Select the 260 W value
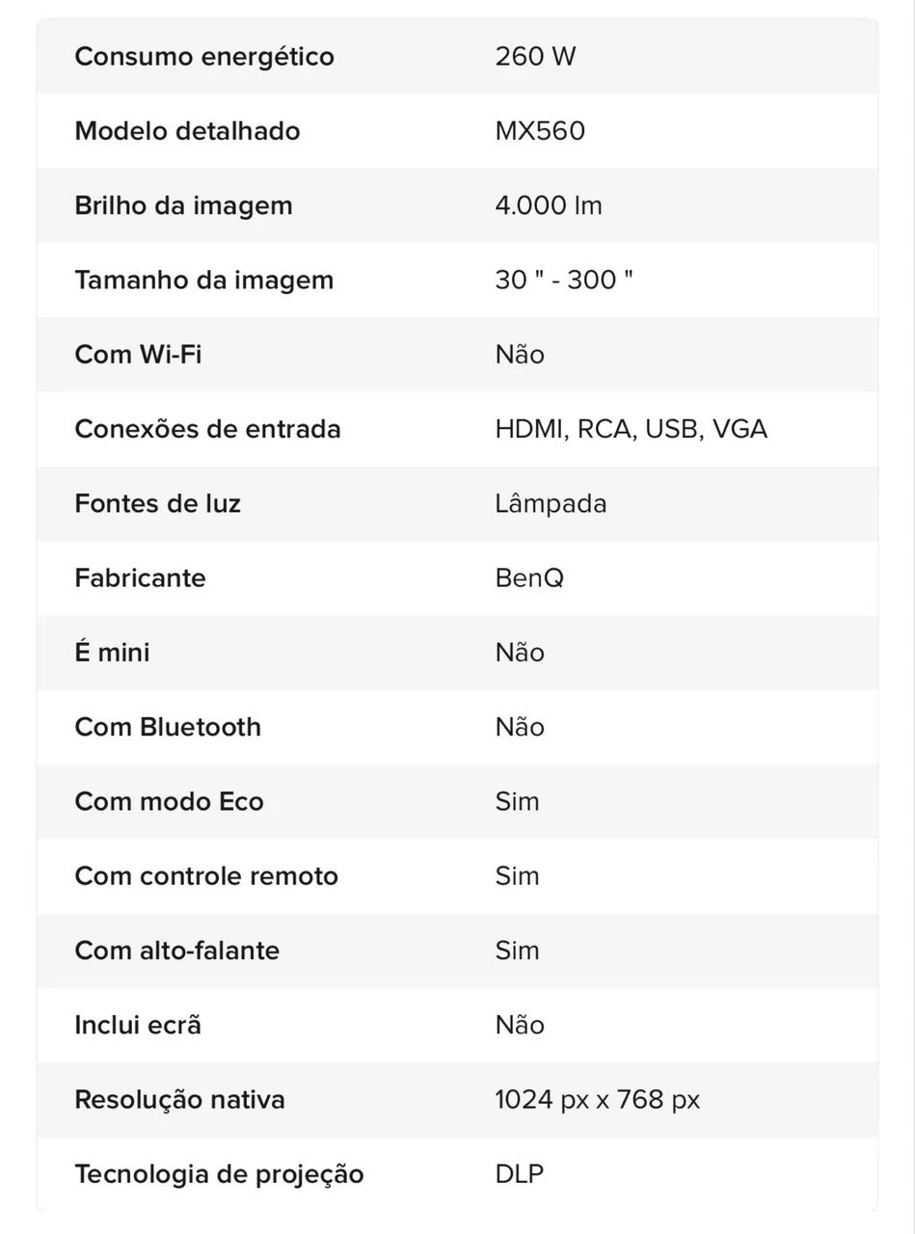 tap(535, 57)
